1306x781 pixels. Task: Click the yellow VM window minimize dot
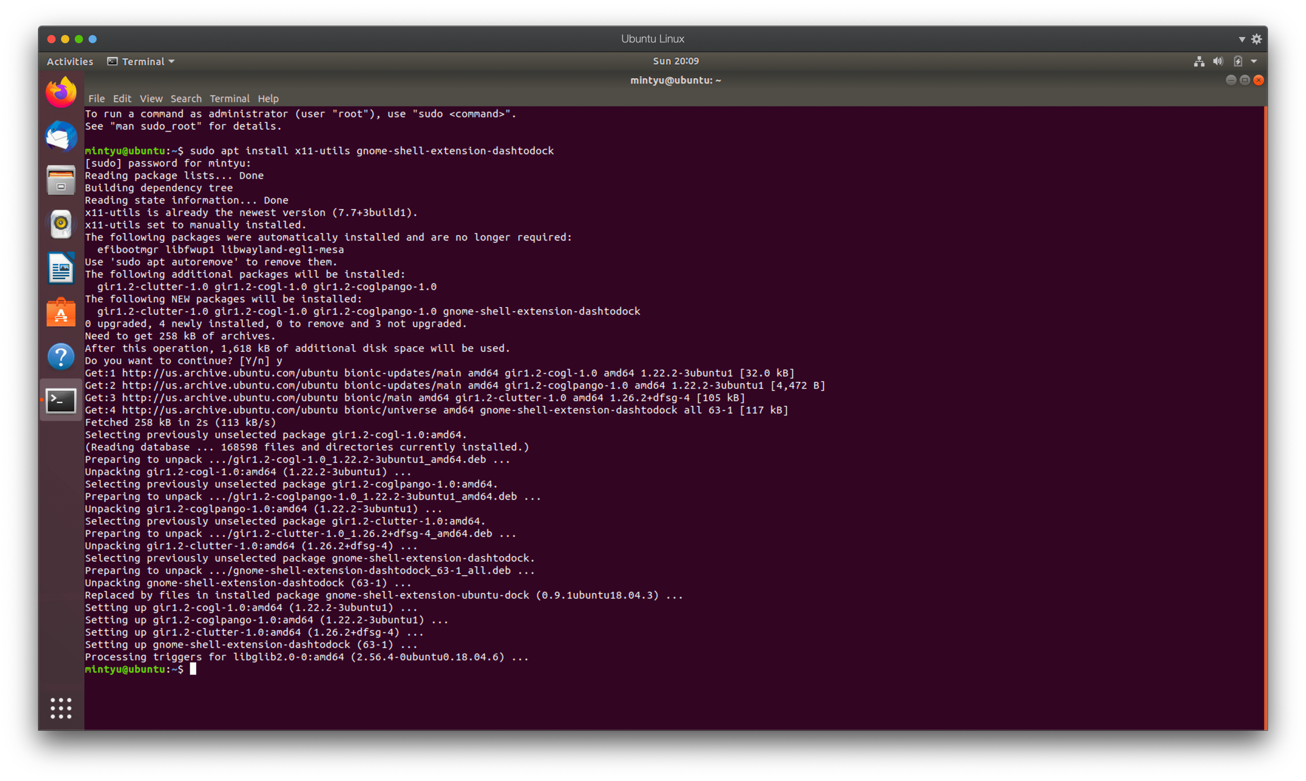[x=65, y=39]
